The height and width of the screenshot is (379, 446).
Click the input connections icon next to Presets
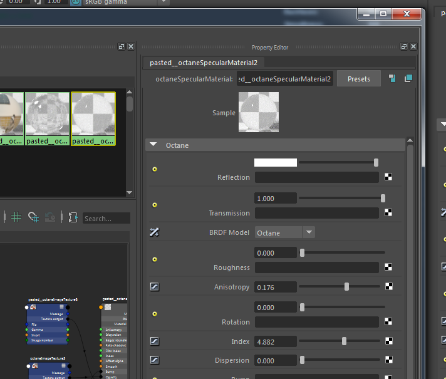point(392,78)
